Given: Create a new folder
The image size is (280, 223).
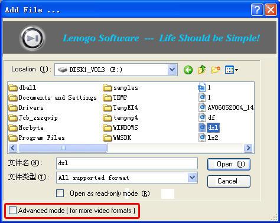Looking at the screenshot, I should [216, 70].
